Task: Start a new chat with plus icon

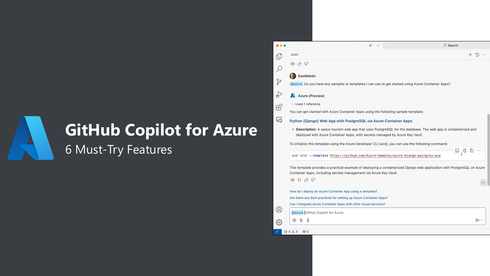Action: click(x=470, y=55)
